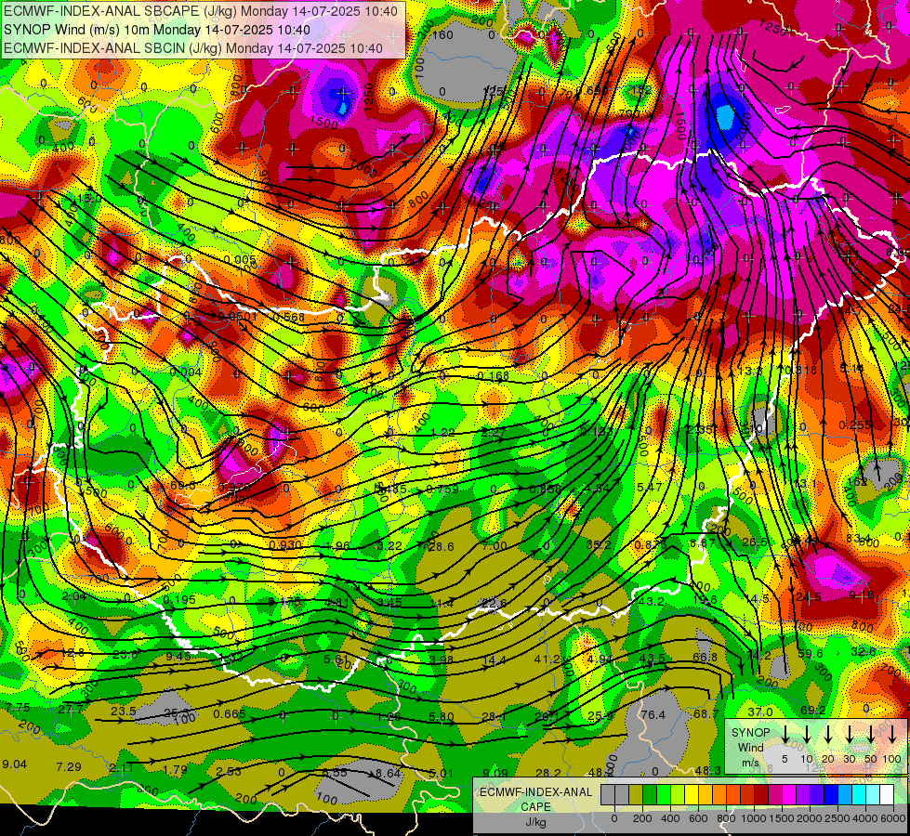The height and width of the screenshot is (836, 910).
Task: Click the '28.6' value on the map
Action: (442, 546)
